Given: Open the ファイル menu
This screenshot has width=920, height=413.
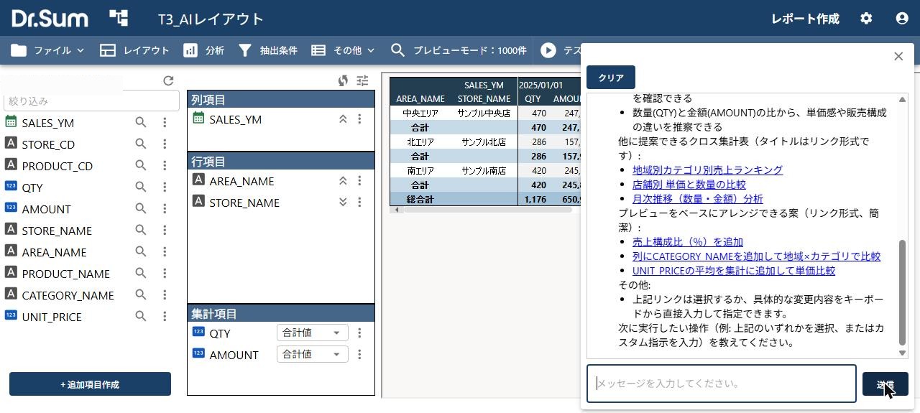Looking at the screenshot, I should [x=48, y=50].
